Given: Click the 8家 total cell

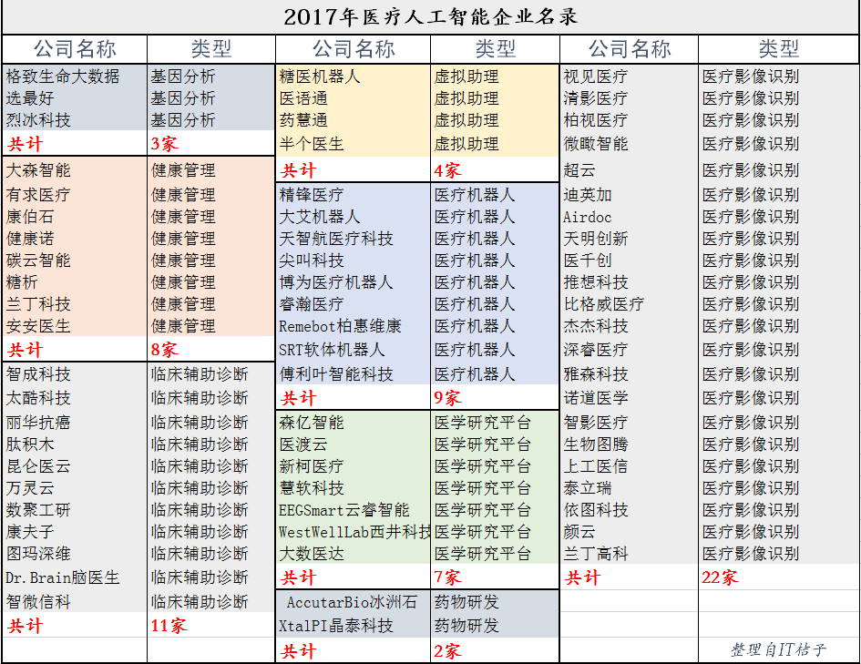Looking at the screenshot, I should click(165, 350).
